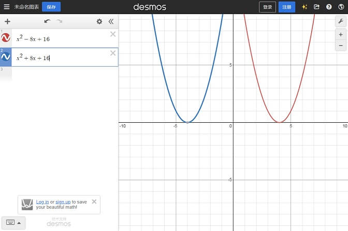348x231 pixels.
Task: Zoom in on the graph
Action: [x=341, y=35]
